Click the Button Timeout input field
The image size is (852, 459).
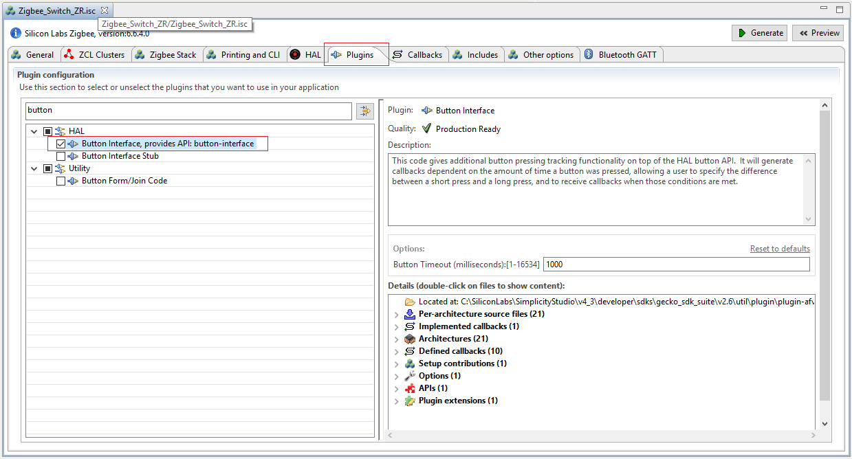pyautogui.click(x=676, y=264)
